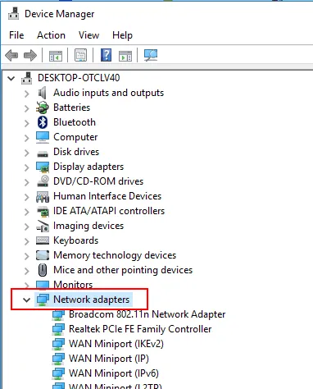Open the View menu
This screenshot has height=389, width=313.
tap(88, 35)
